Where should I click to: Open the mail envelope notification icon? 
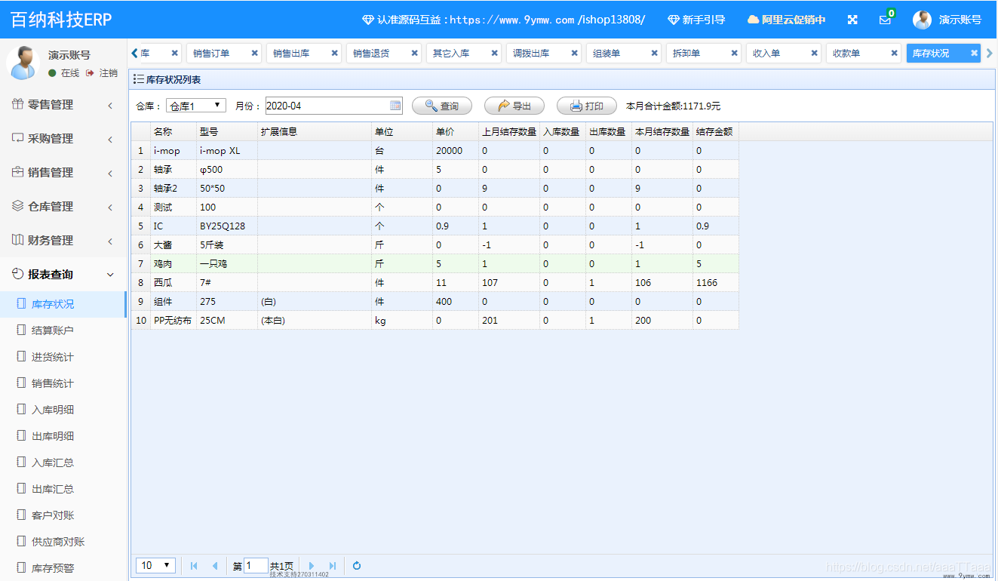pyautogui.click(x=885, y=20)
